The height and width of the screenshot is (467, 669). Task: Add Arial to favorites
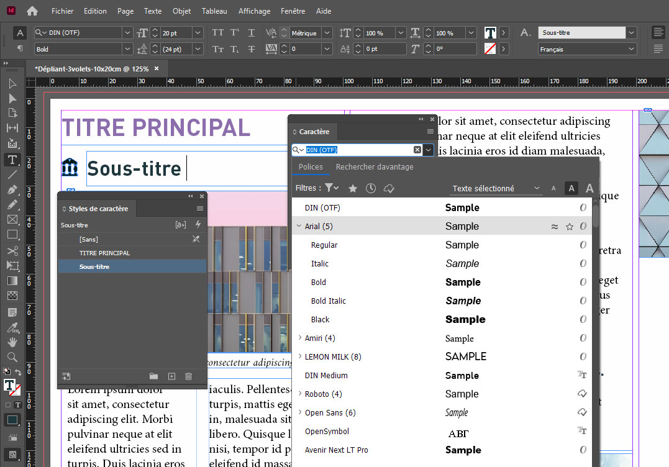point(570,227)
